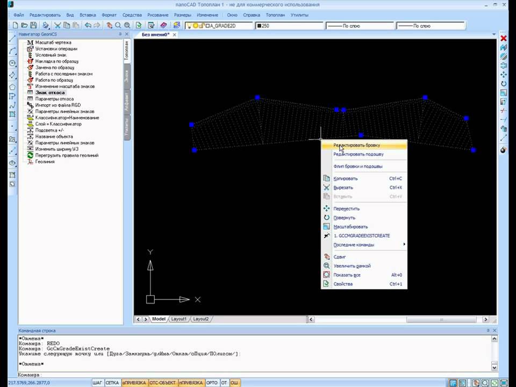Click the Undo arrow in toolbar
This screenshot has height=387, width=516.
[88, 25]
